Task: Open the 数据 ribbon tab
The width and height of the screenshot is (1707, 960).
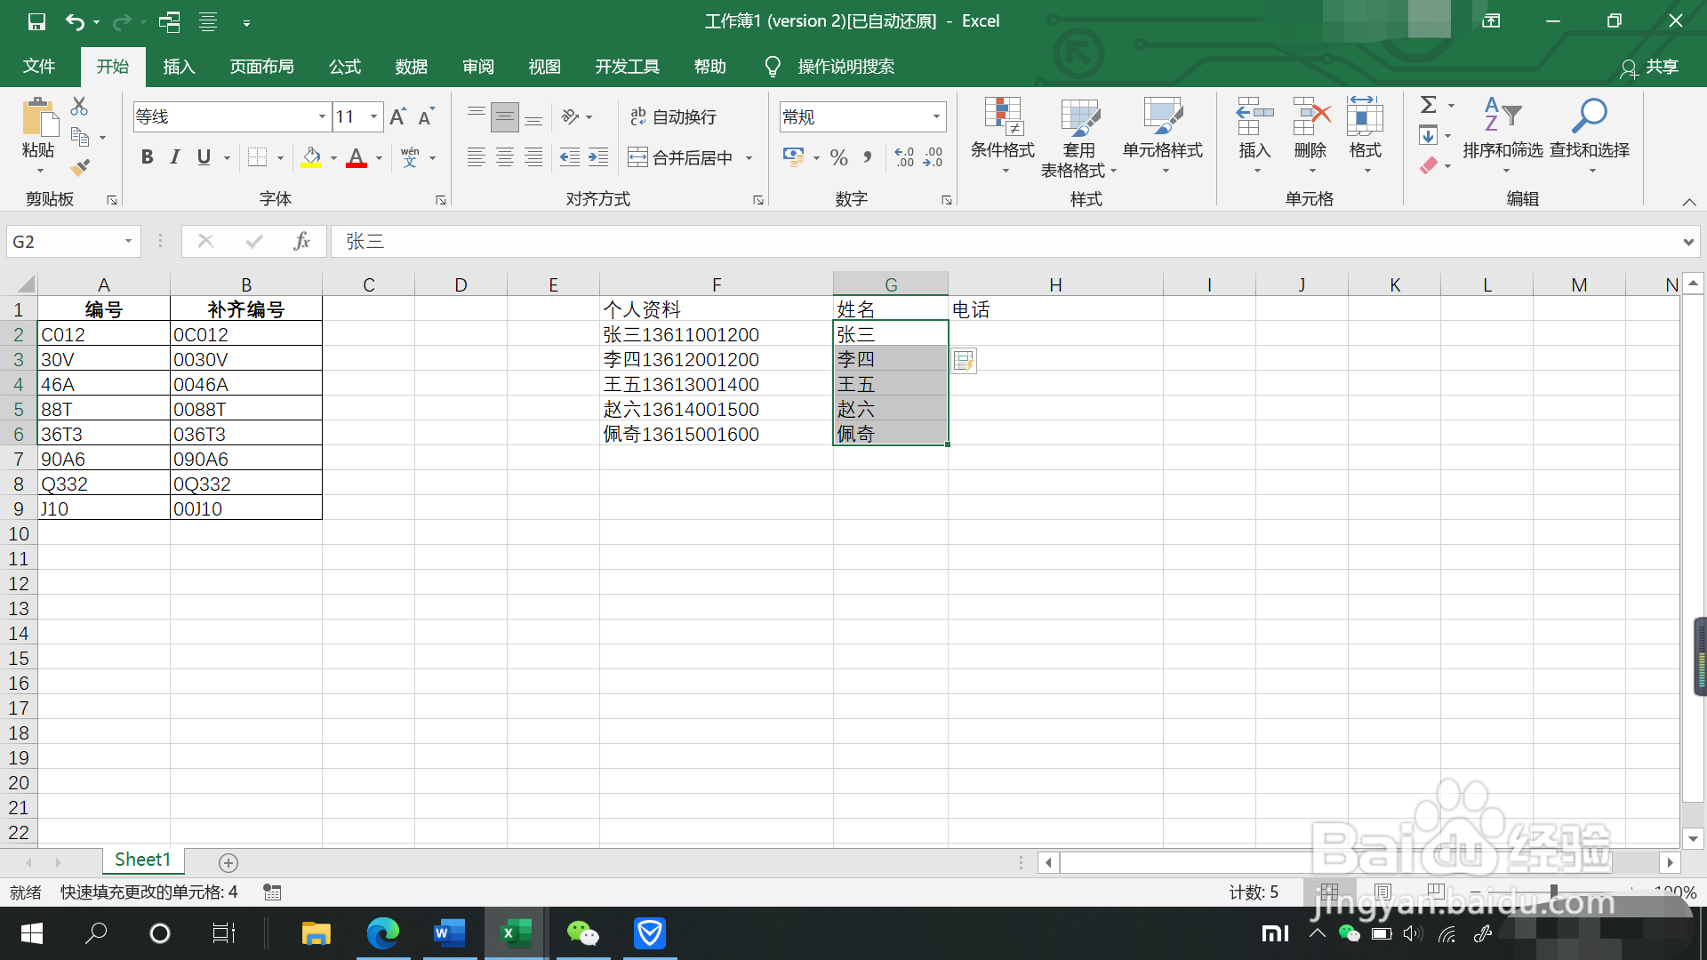Action: coord(412,67)
